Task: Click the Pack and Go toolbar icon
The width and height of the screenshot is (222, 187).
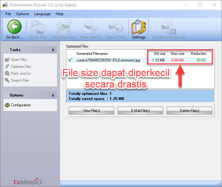Action: pos(91,27)
